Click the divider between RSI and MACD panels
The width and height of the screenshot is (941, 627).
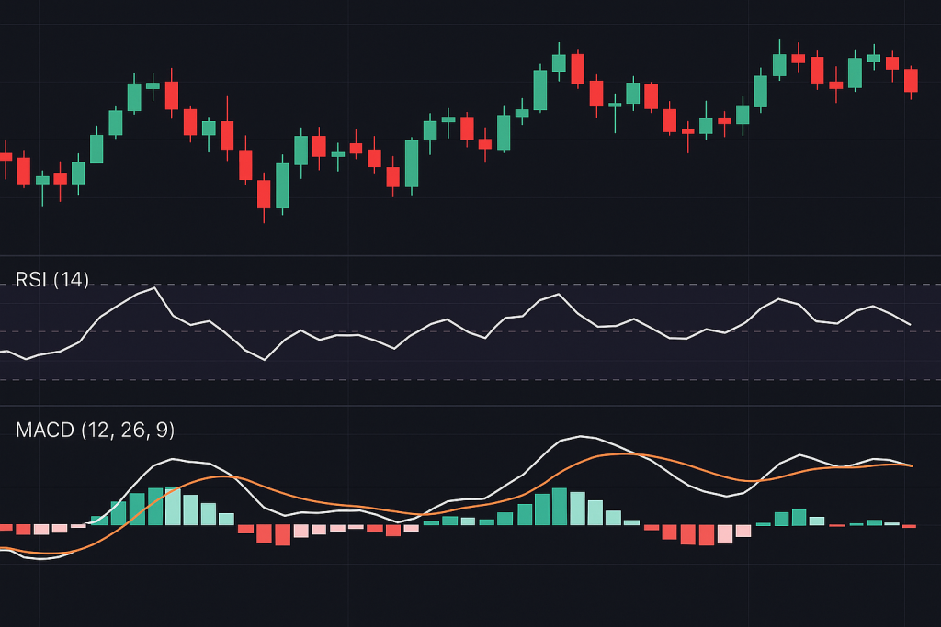click(x=470, y=405)
